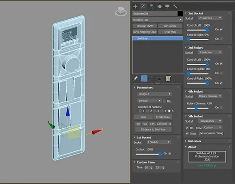Collapse the 2nd Socket rollout

pos(196,14)
